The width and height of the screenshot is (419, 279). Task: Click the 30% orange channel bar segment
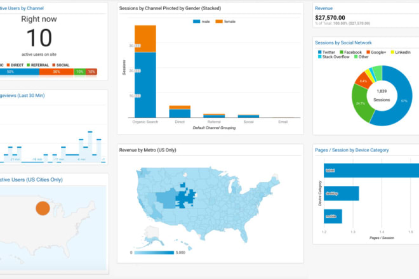tap(57, 72)
